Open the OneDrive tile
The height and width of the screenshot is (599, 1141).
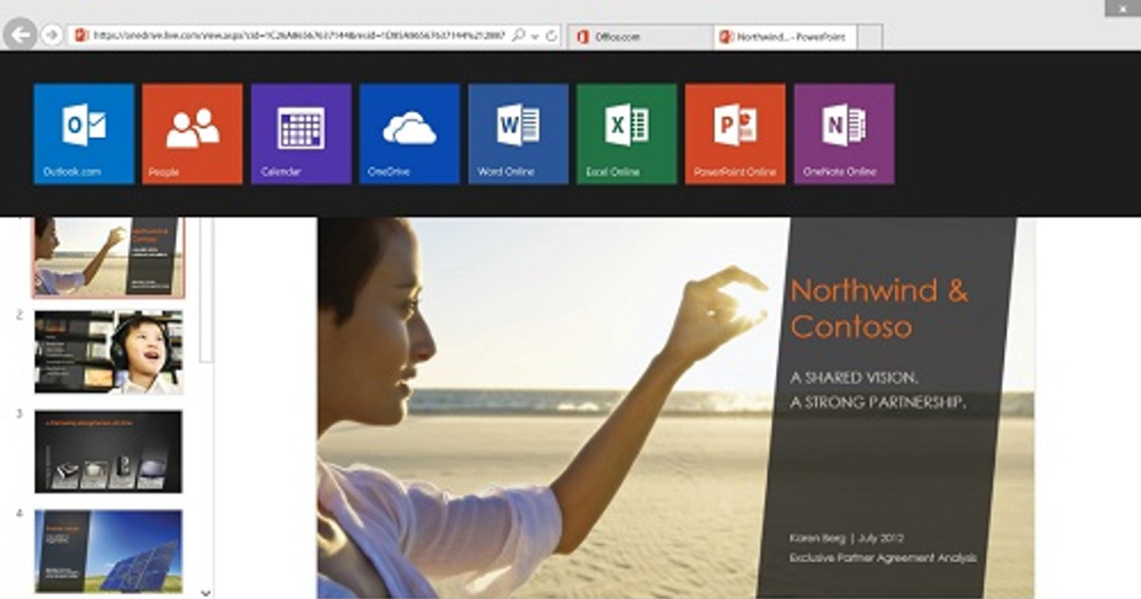click(410, 134)
